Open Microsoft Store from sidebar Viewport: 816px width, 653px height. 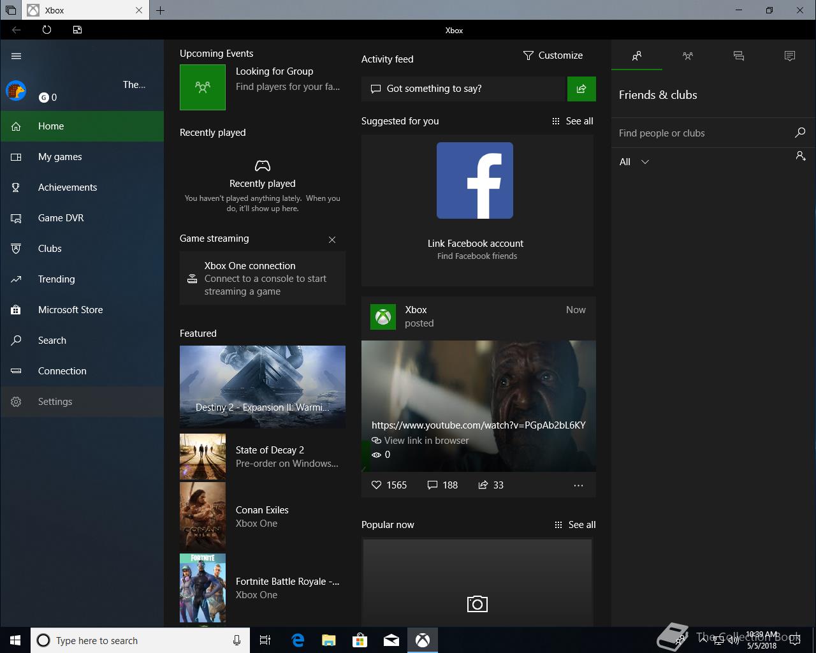click(x=82, y=310)
